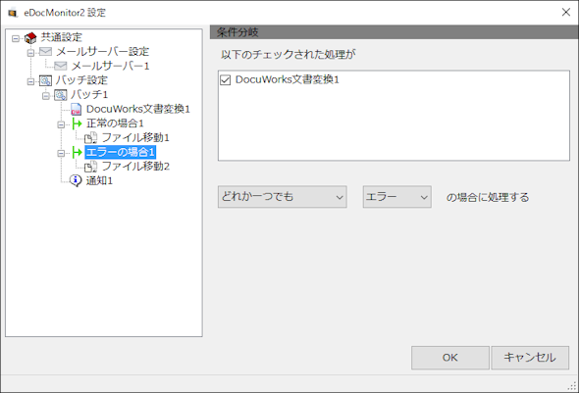Collapse the 共通設定 root node
The width and height of the screenshot is (579, 393).
coord(16,38)
